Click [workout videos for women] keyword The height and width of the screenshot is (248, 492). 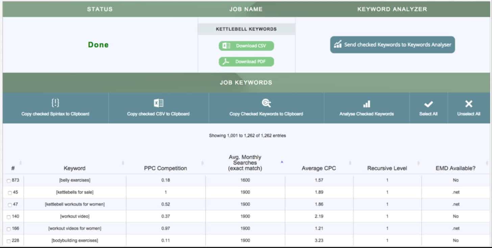75,228
